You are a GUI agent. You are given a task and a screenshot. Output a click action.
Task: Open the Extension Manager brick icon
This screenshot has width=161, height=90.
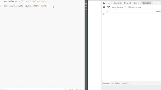86,4
